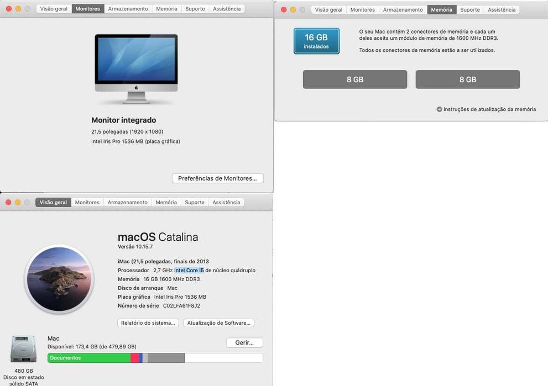Select active Memória tab in the memory window
The width and height of the screenshot is (548, 386).
(x=441, y=10)
